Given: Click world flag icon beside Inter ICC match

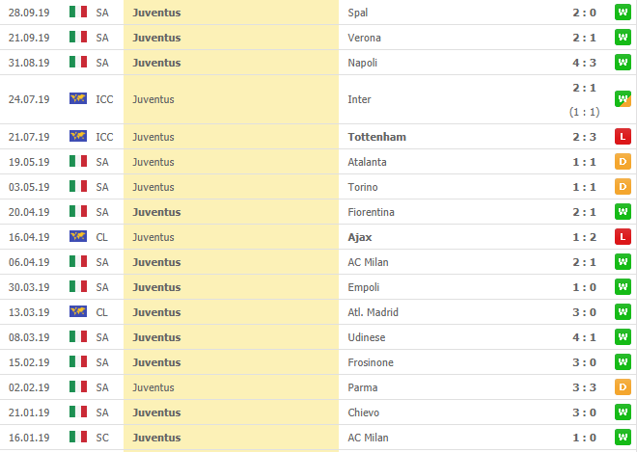Looking at the screenshot, I should pyautogui.click(x=78, y=99).
